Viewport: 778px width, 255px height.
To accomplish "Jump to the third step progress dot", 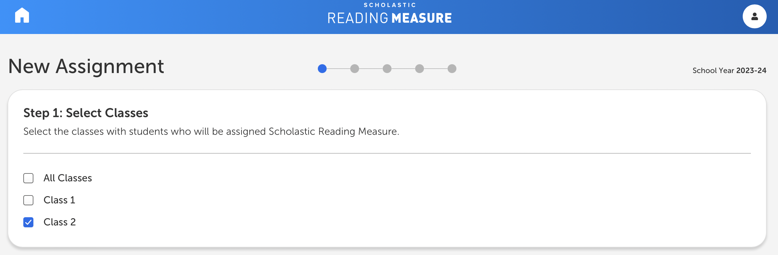I will pos(387,69).
